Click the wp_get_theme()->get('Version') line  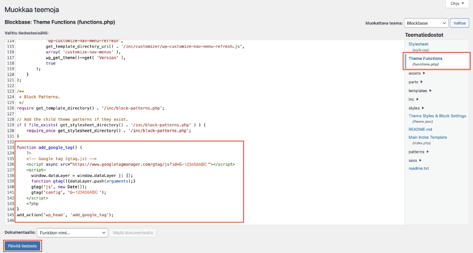(86, 58)
